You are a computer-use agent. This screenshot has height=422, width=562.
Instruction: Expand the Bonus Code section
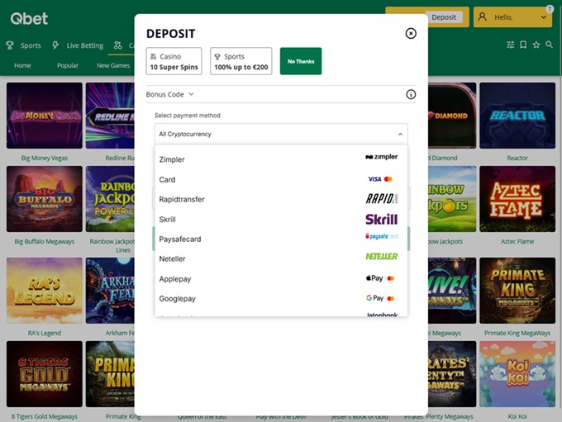(170, 95)
